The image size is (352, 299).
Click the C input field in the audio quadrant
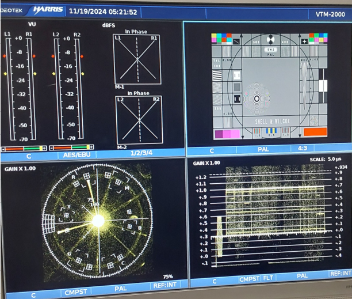[x=29, y=156]
